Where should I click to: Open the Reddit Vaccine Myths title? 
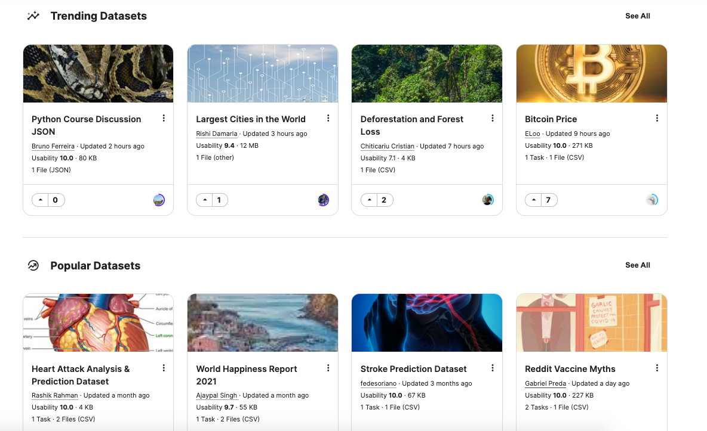570,369
